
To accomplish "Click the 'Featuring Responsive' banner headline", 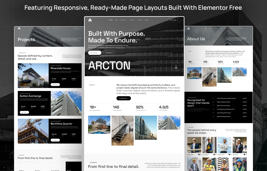I will pyautogui.click(x=133, y=8).
